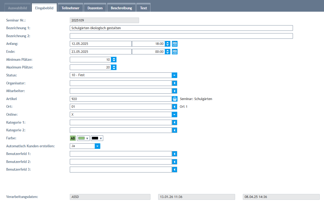The width and height of the screenshot is (324, 203).
Task: Open Automatisch Kunden erstellen dropdown
Action: click(97, 146)
